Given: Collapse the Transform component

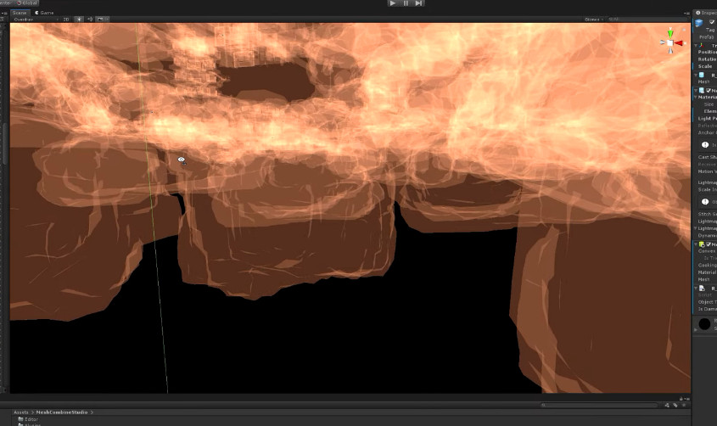Looking at the screenshot, I should 696,45.
